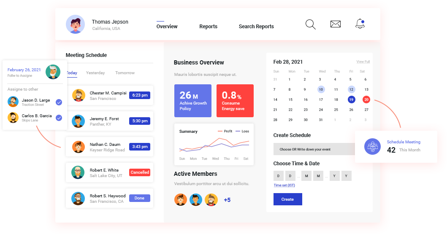Select the Yesterday tab
447x234 pixels.
pyautogui.click(x=95, y=73)
